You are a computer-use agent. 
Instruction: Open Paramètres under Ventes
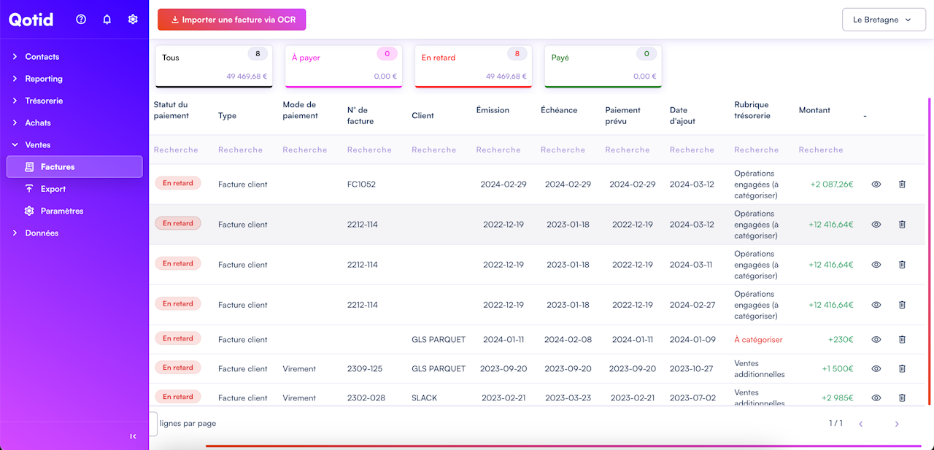tap(62, 211)
